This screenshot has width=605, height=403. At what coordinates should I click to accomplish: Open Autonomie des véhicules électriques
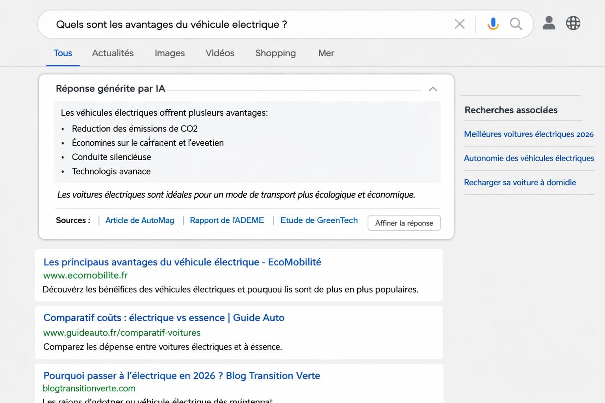point(529,158)
